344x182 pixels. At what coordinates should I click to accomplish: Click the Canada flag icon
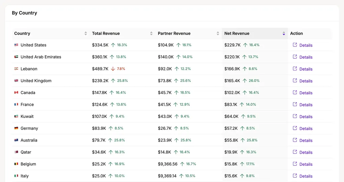click(x=16, y=93)
